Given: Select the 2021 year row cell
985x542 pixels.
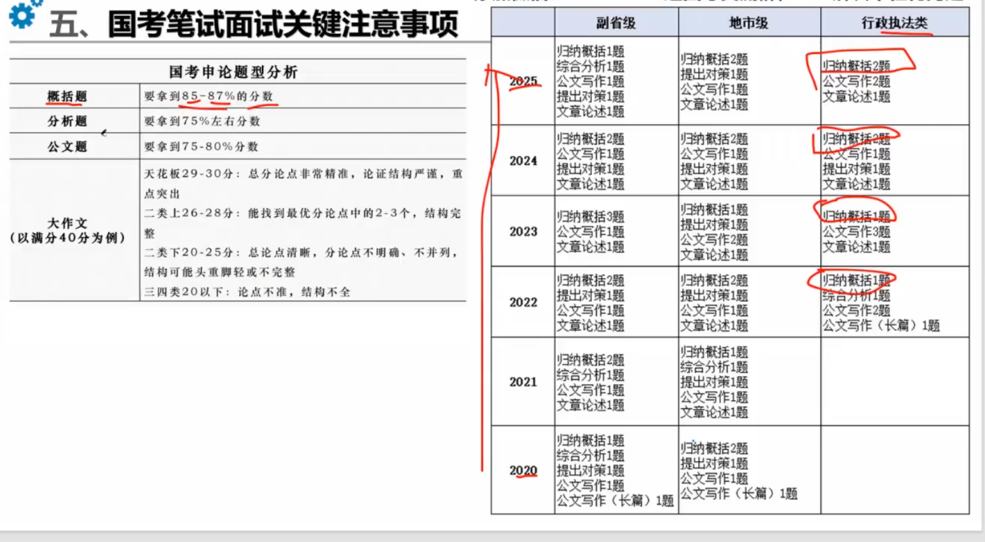Looking at the screenshot, I should tap(523, 382).
